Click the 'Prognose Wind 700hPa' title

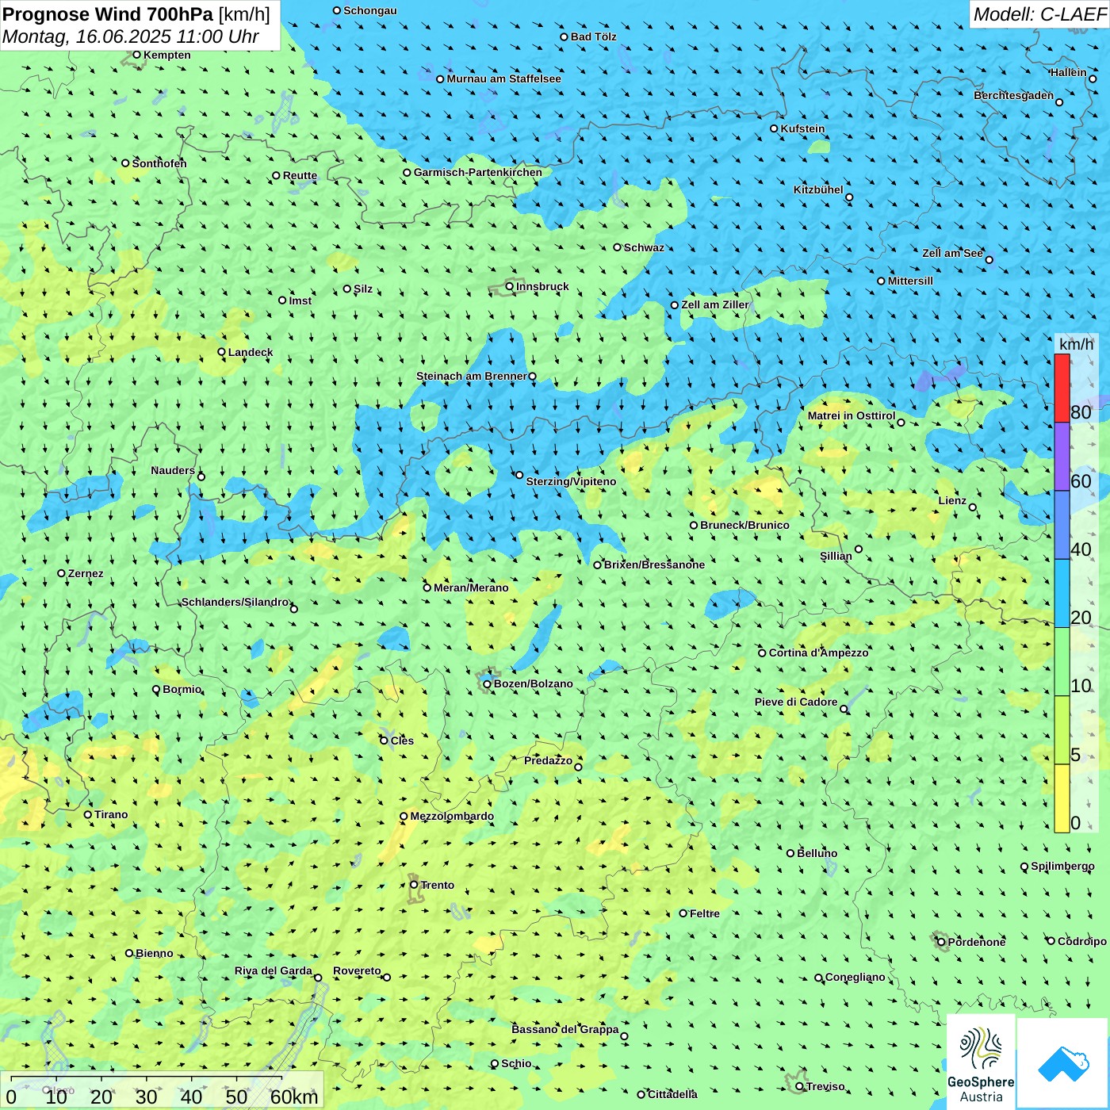point(108,14)
